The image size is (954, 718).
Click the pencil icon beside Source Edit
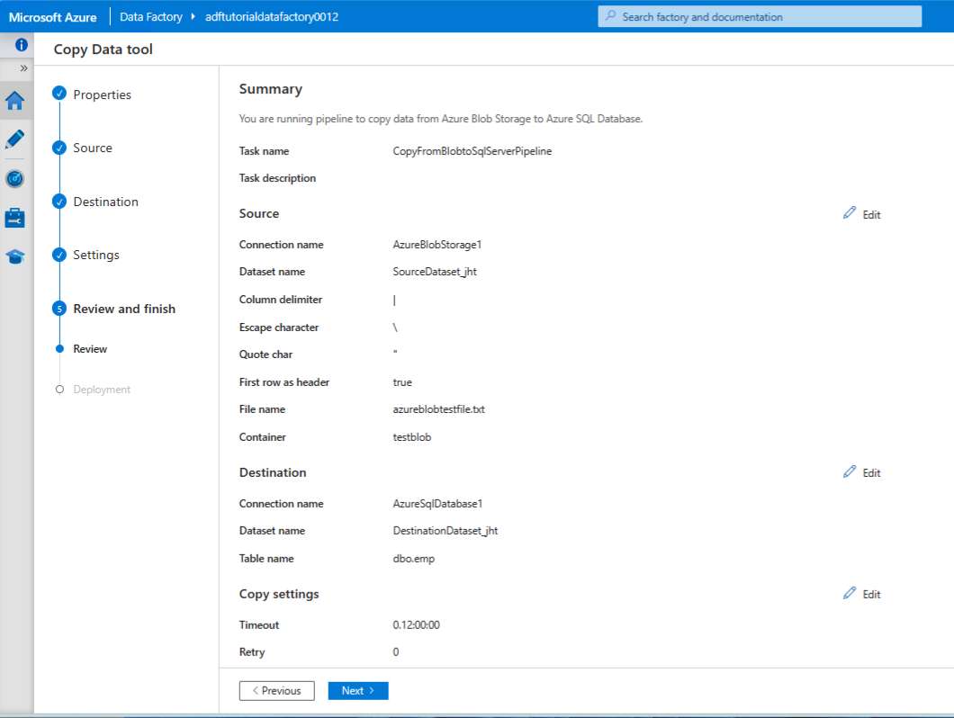pyautogui.click(x=850, y=213)
